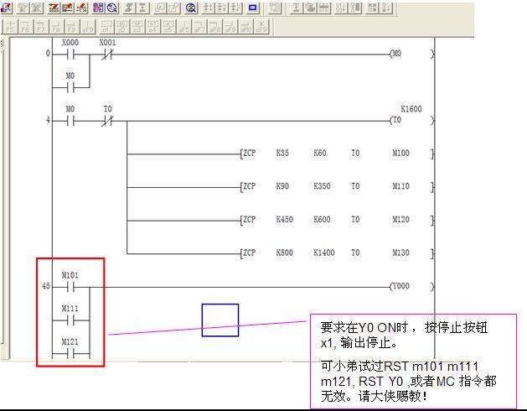This screenshot has height=411, width=527.
Task: Click the blue rectangle toolbar icon
Action: pos(252,8)
